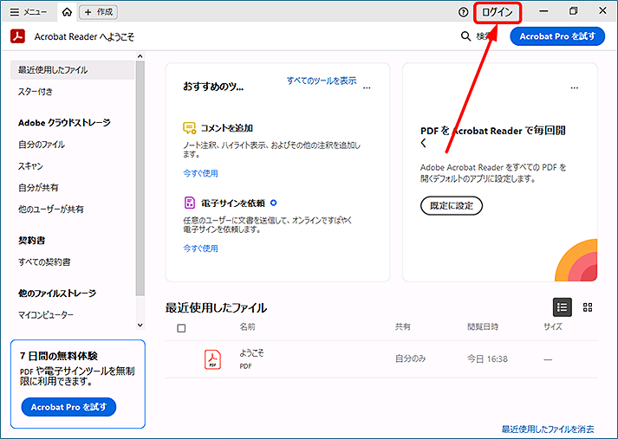Screen dimensions: 618x439
Task: Click 今すぐ使用 under 電子サインを依頼
Action: pos(200,249)
